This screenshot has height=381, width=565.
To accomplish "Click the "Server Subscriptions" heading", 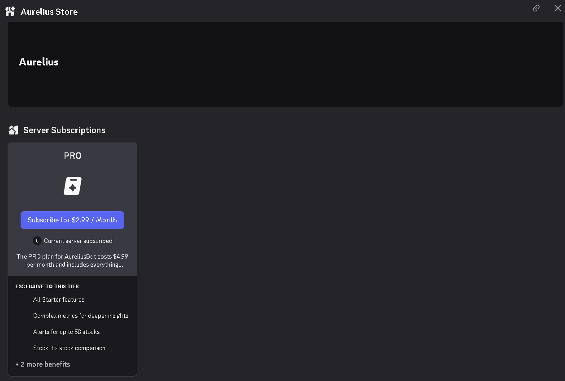I will (x=64, y=130).
